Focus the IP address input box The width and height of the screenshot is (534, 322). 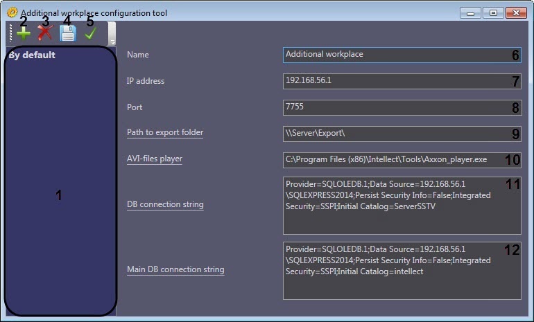pos(395,81)
